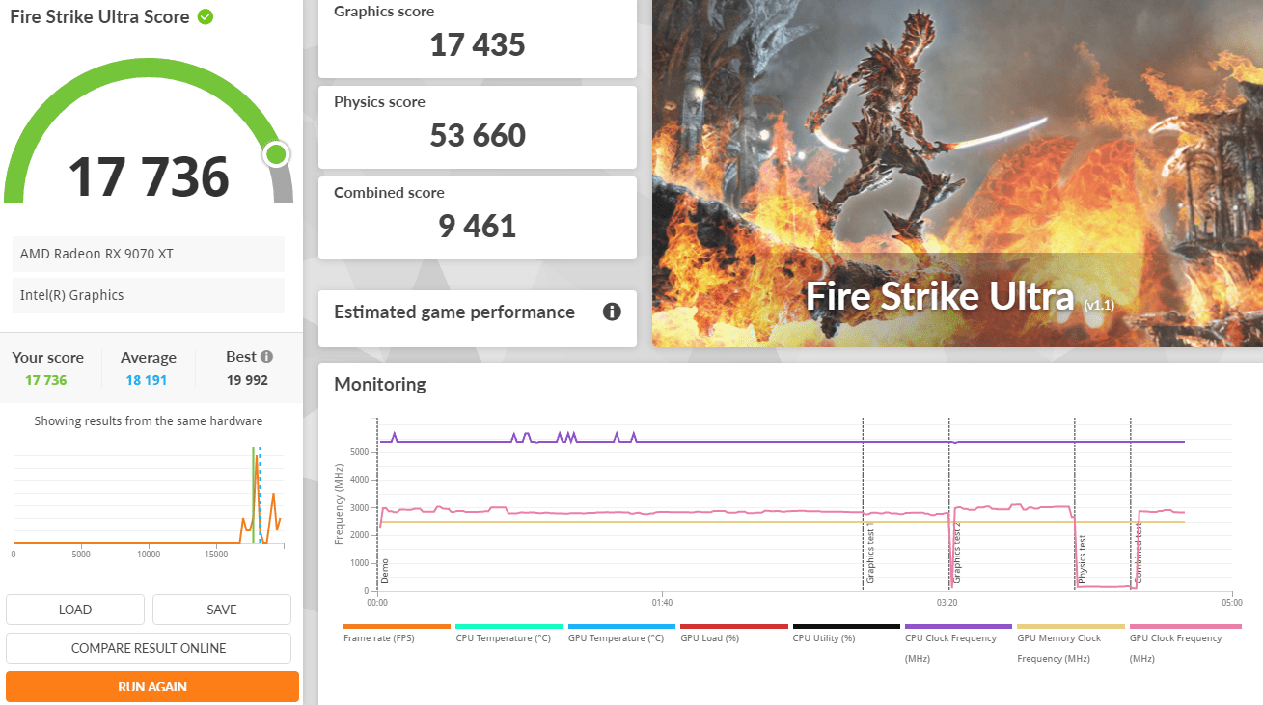Select the AMD Radeon RX 9070 XT entry
This screenshot has width=1263, height=705.
149,254
